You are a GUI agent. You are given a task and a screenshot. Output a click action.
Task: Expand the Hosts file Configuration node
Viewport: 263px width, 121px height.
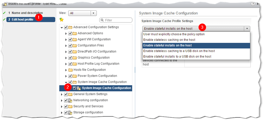tap(66, 70)
